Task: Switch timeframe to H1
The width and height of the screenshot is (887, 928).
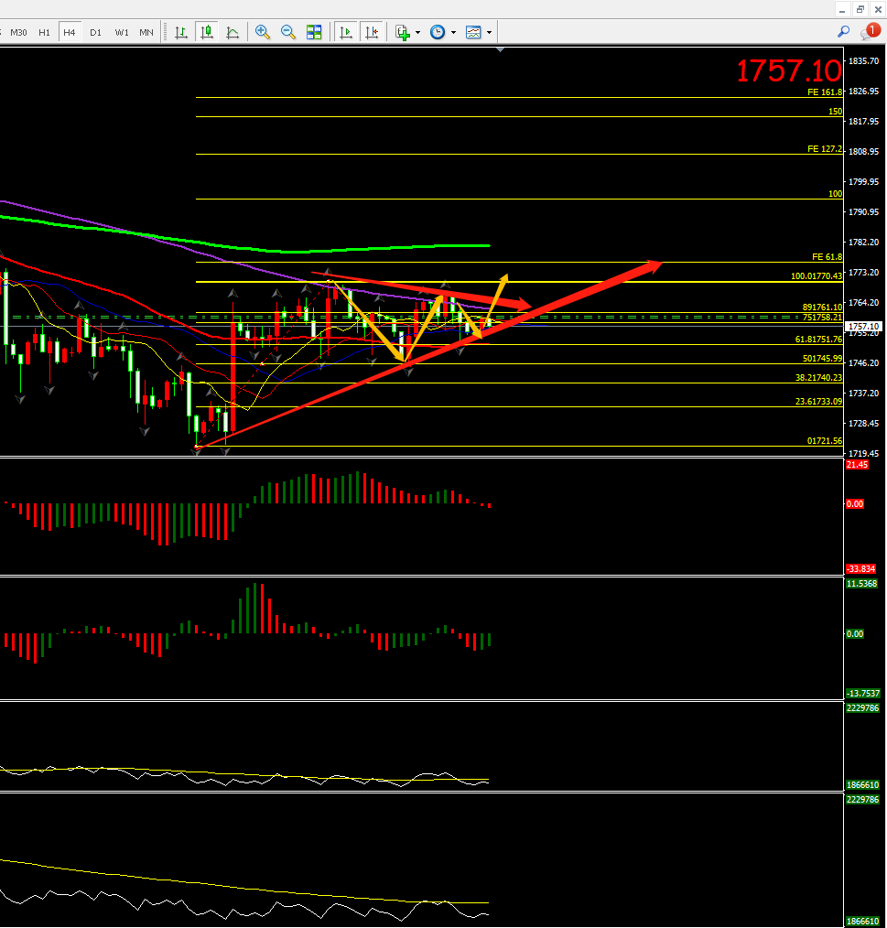Action: click(x=44, y=32)
